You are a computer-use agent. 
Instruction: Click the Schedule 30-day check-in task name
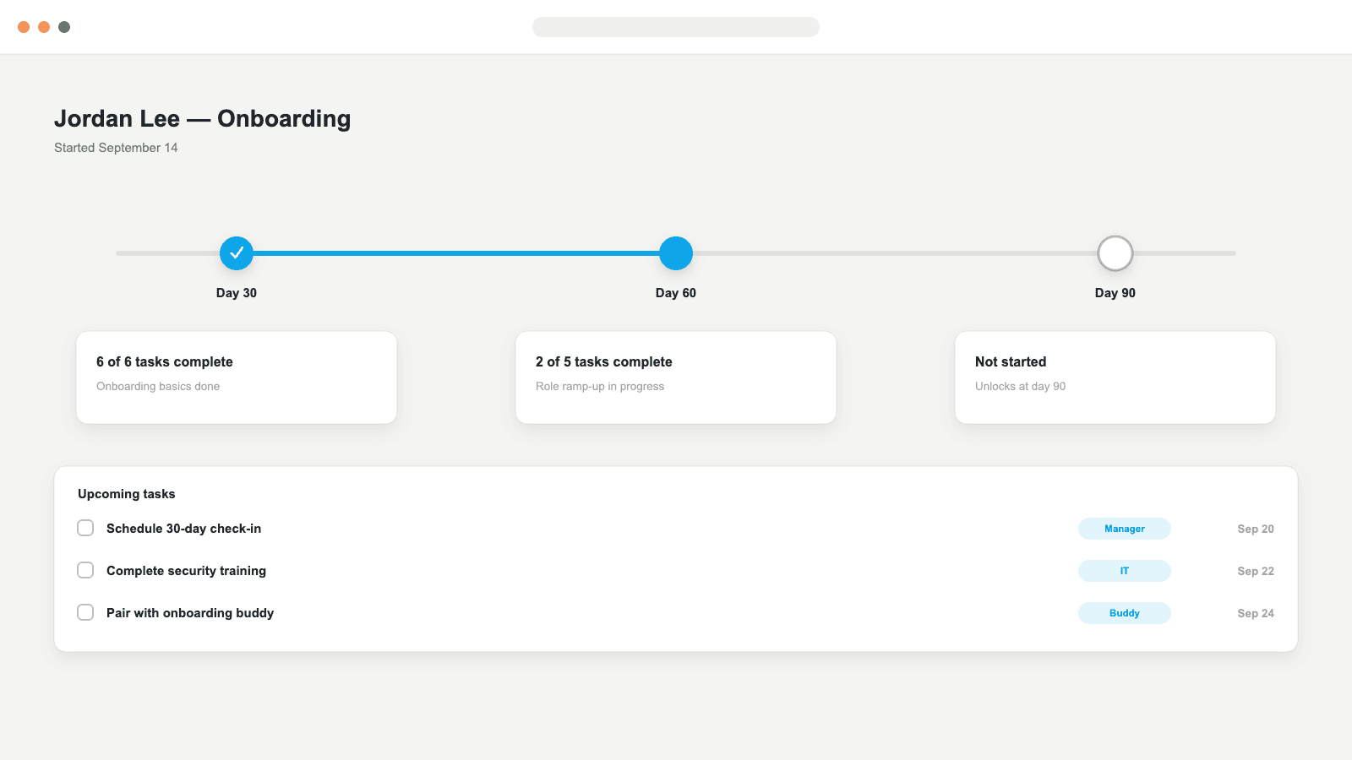[x=184, y=529]
